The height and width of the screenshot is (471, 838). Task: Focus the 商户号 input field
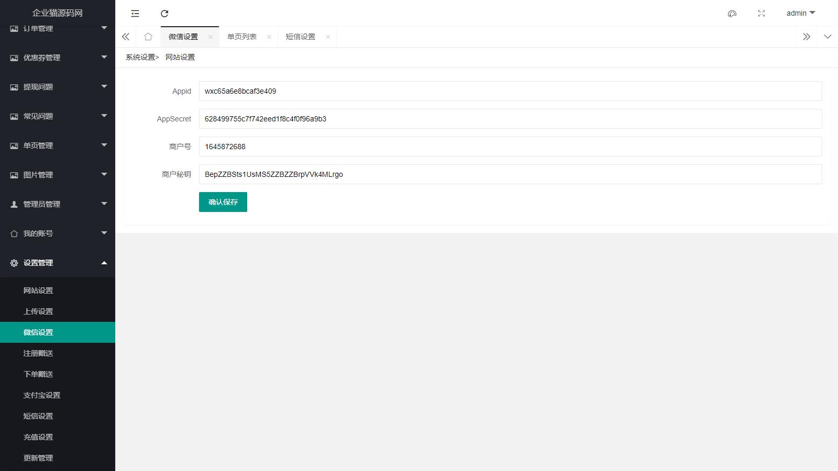(510, 147)
